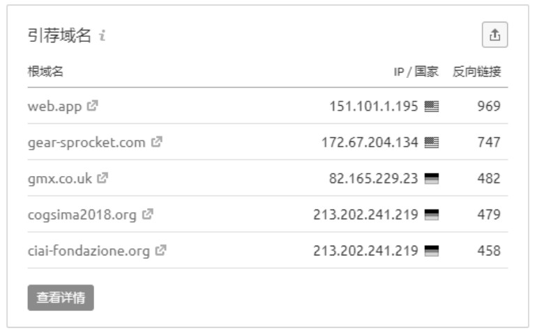
Task: Click the IP / 国家 column header
Action: point(416,72)
